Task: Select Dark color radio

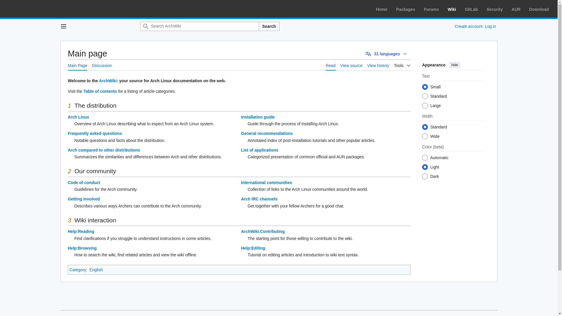Action: (x=425, y=176)
